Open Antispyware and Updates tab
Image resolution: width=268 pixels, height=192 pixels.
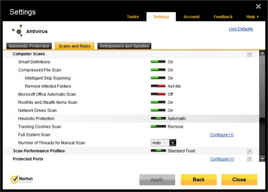click(x=124, y=46)
